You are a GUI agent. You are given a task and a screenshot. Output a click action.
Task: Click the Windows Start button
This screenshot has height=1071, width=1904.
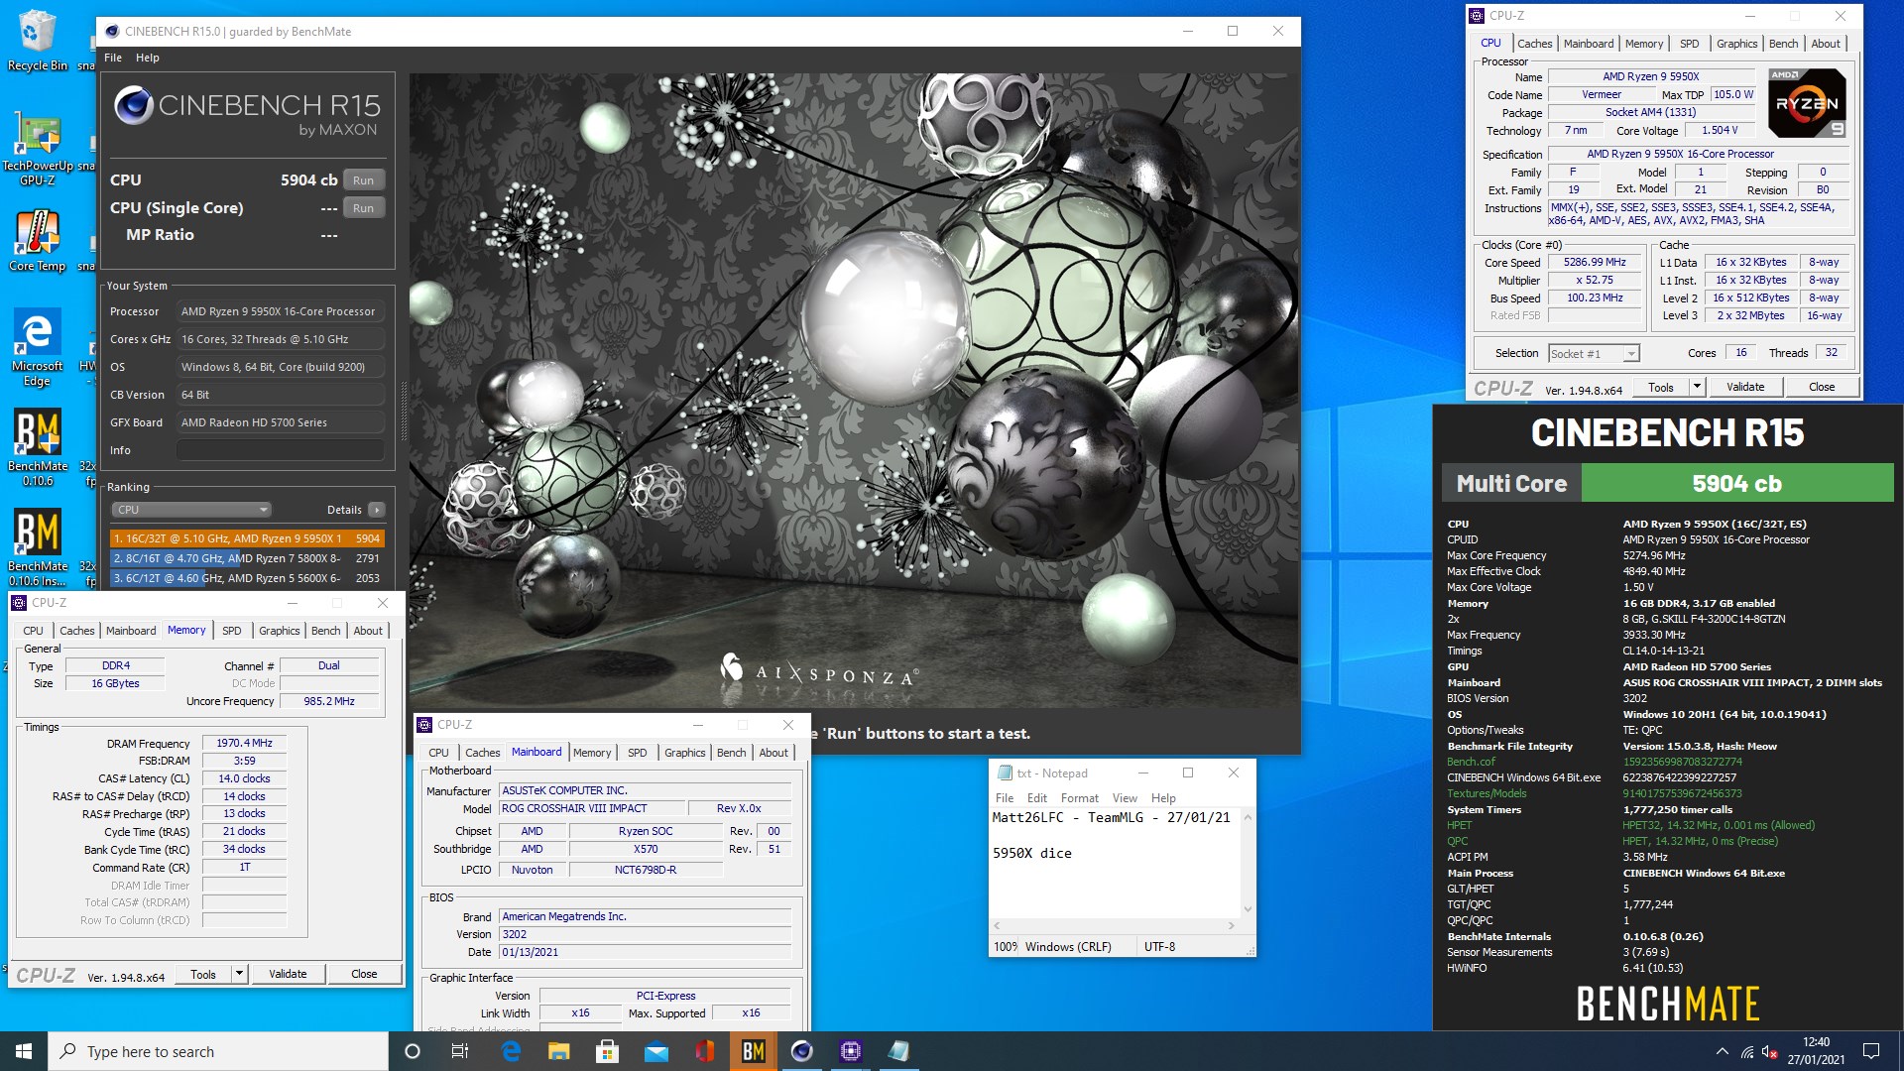(x=24, y=1051)
